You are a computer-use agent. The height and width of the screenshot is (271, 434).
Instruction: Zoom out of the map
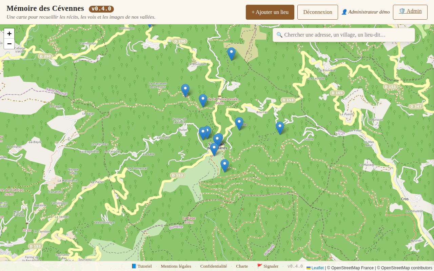pyautogui.click(x=9, y=44)
